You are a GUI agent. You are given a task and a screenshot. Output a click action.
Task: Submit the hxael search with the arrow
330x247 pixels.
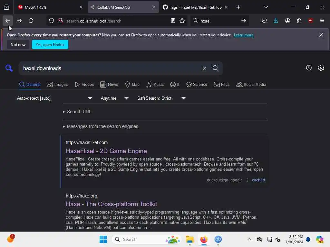(244, 21)
